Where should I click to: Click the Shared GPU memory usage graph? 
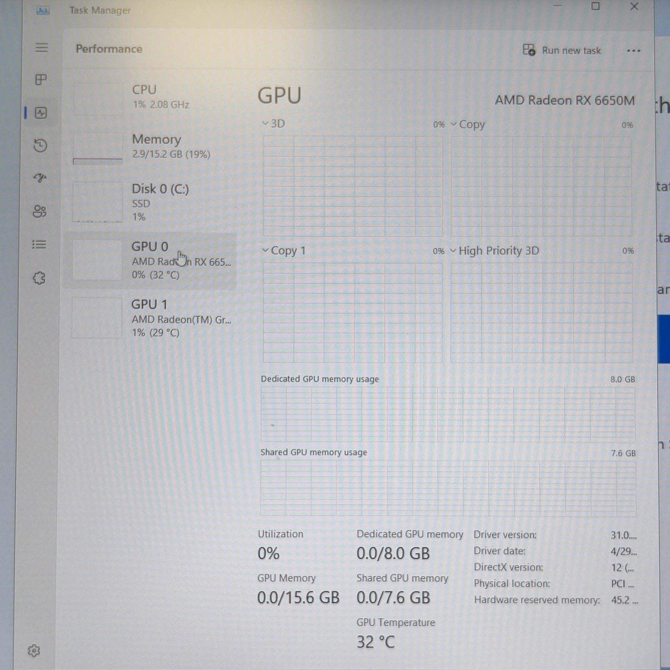point(448,489)
